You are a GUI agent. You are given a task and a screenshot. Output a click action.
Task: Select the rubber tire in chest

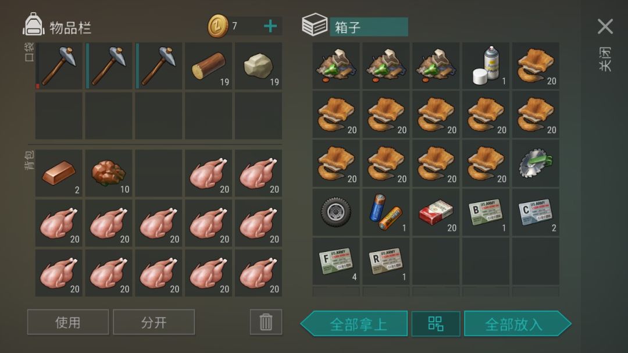point(336,212)
